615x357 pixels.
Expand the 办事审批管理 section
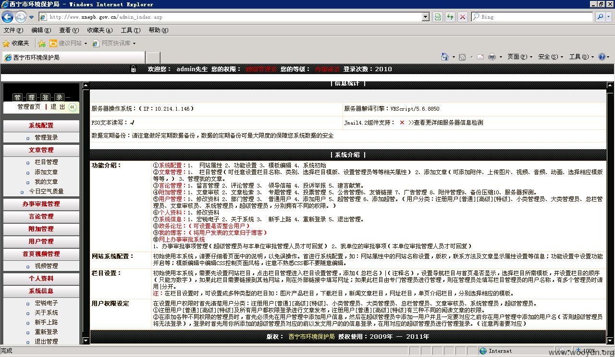[x=41, y=204]
